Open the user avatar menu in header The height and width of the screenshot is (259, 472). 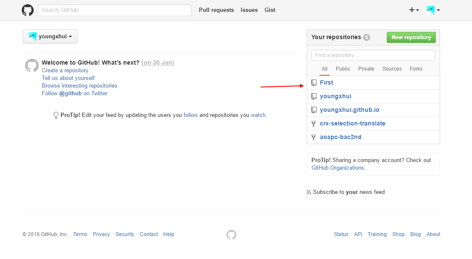(x=433, y=10)
